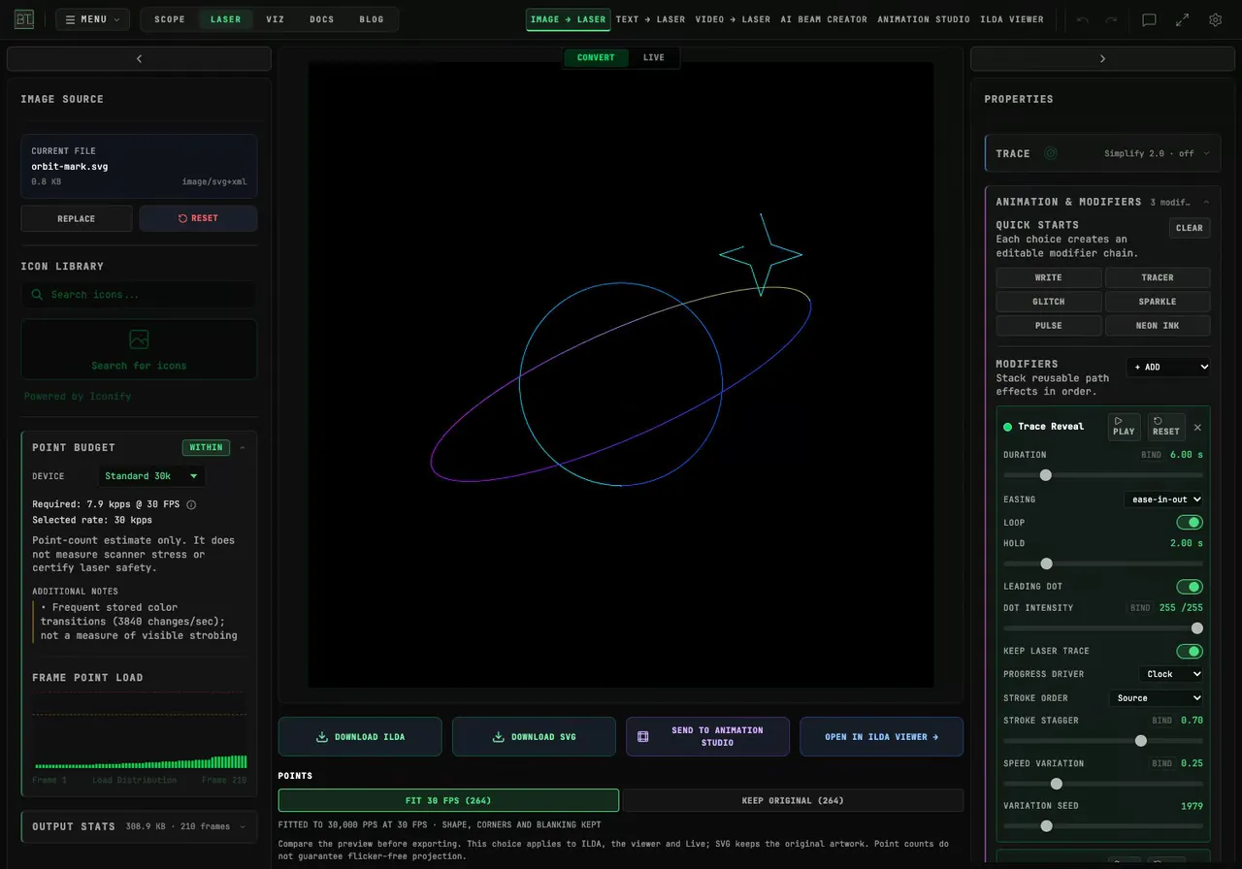Adjust the Stroke Stagger slider
The height and width of the screenshot is (869, 1242).
tap(1103, 741)
